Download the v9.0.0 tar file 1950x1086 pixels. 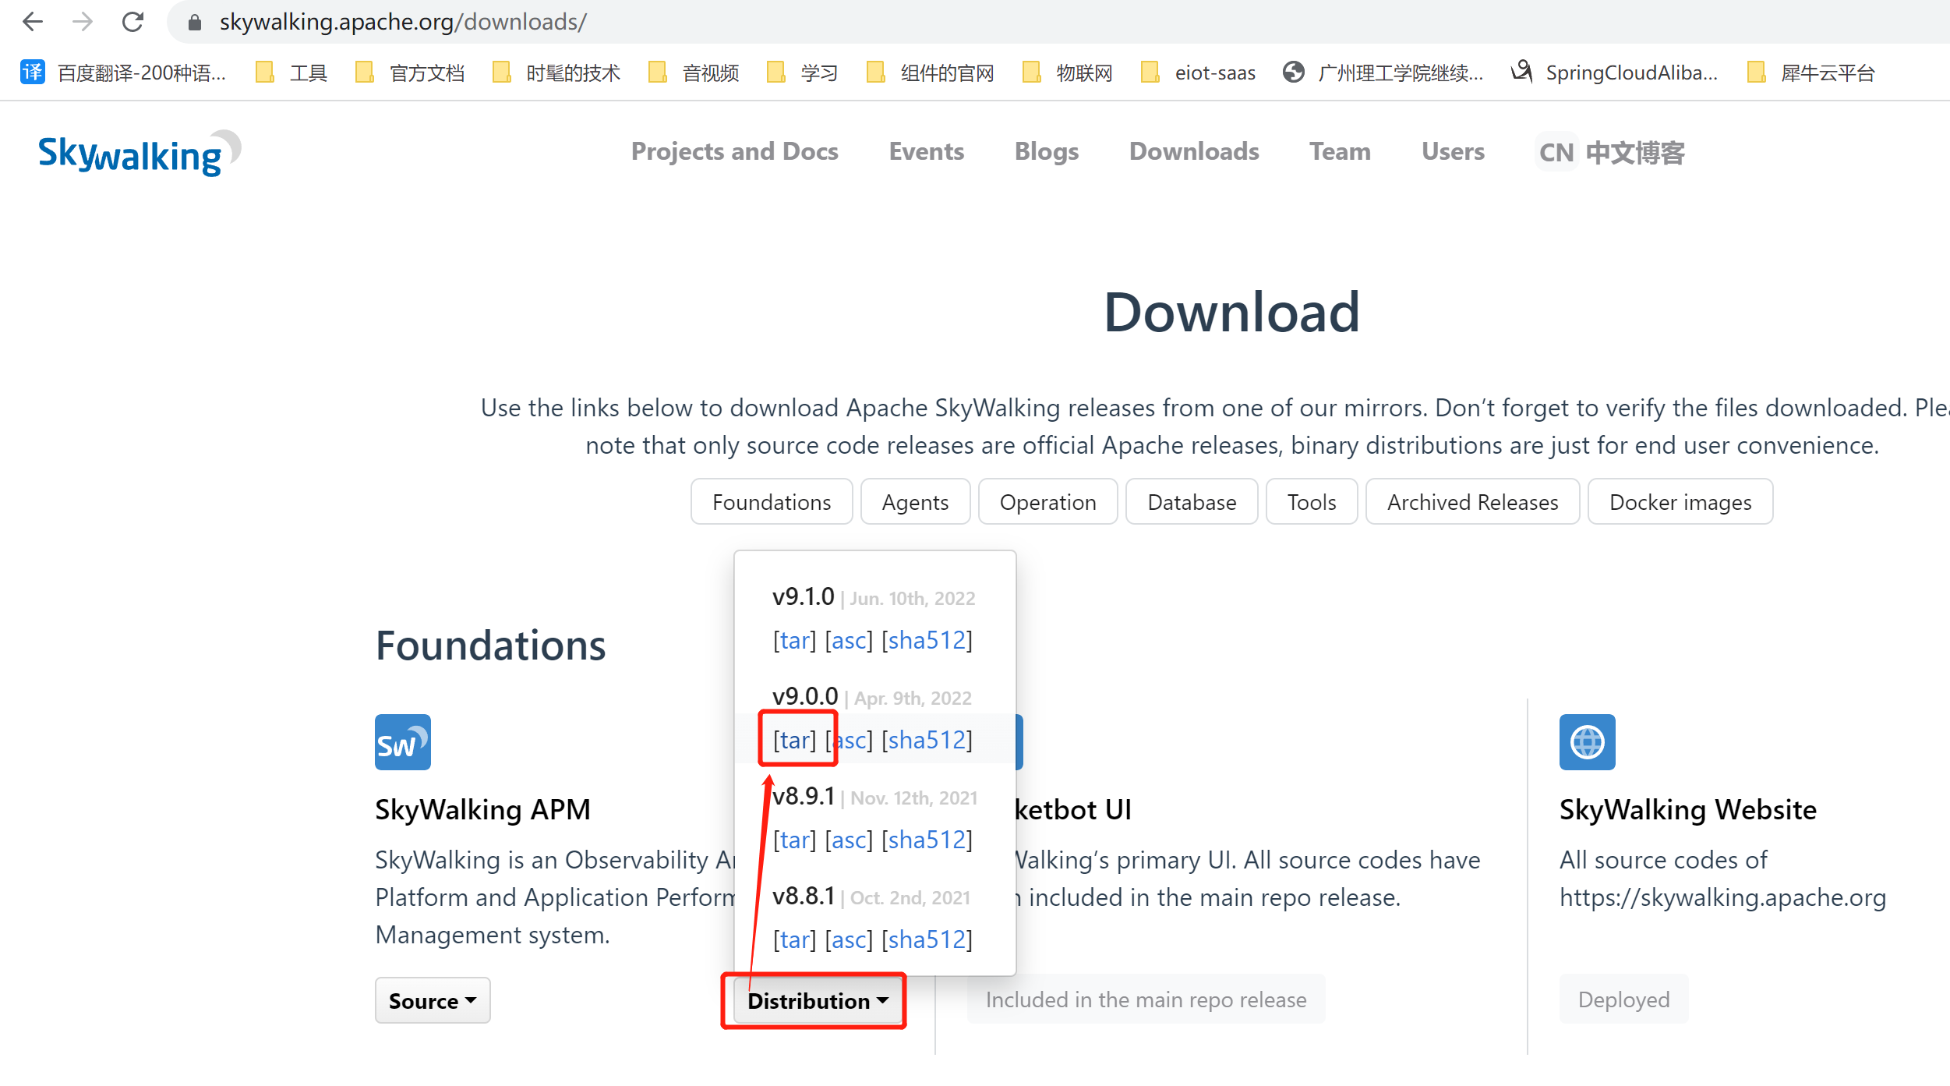click(794, 740)
